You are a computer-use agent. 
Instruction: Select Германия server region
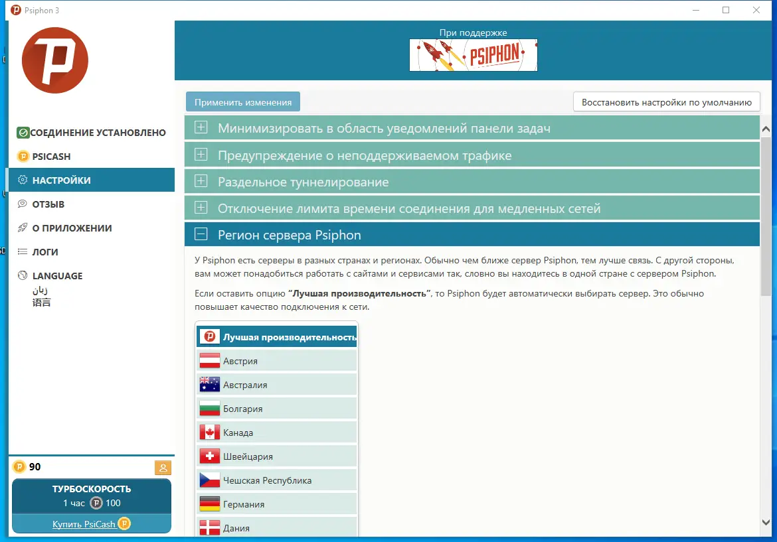point(277,504)
